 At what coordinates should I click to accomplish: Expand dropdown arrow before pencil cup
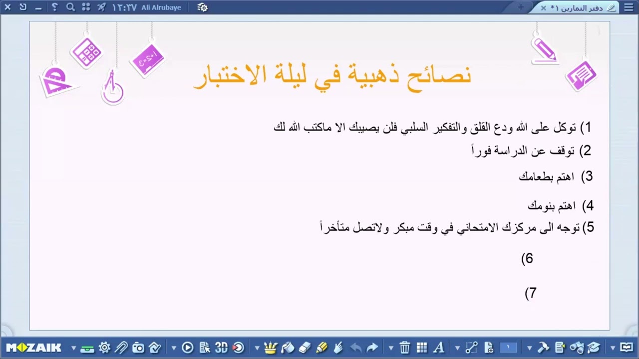pos(257,348)
